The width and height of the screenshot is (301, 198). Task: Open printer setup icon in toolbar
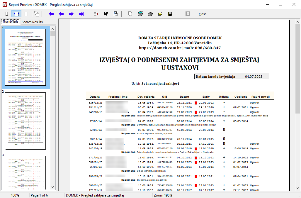[140, 14]
